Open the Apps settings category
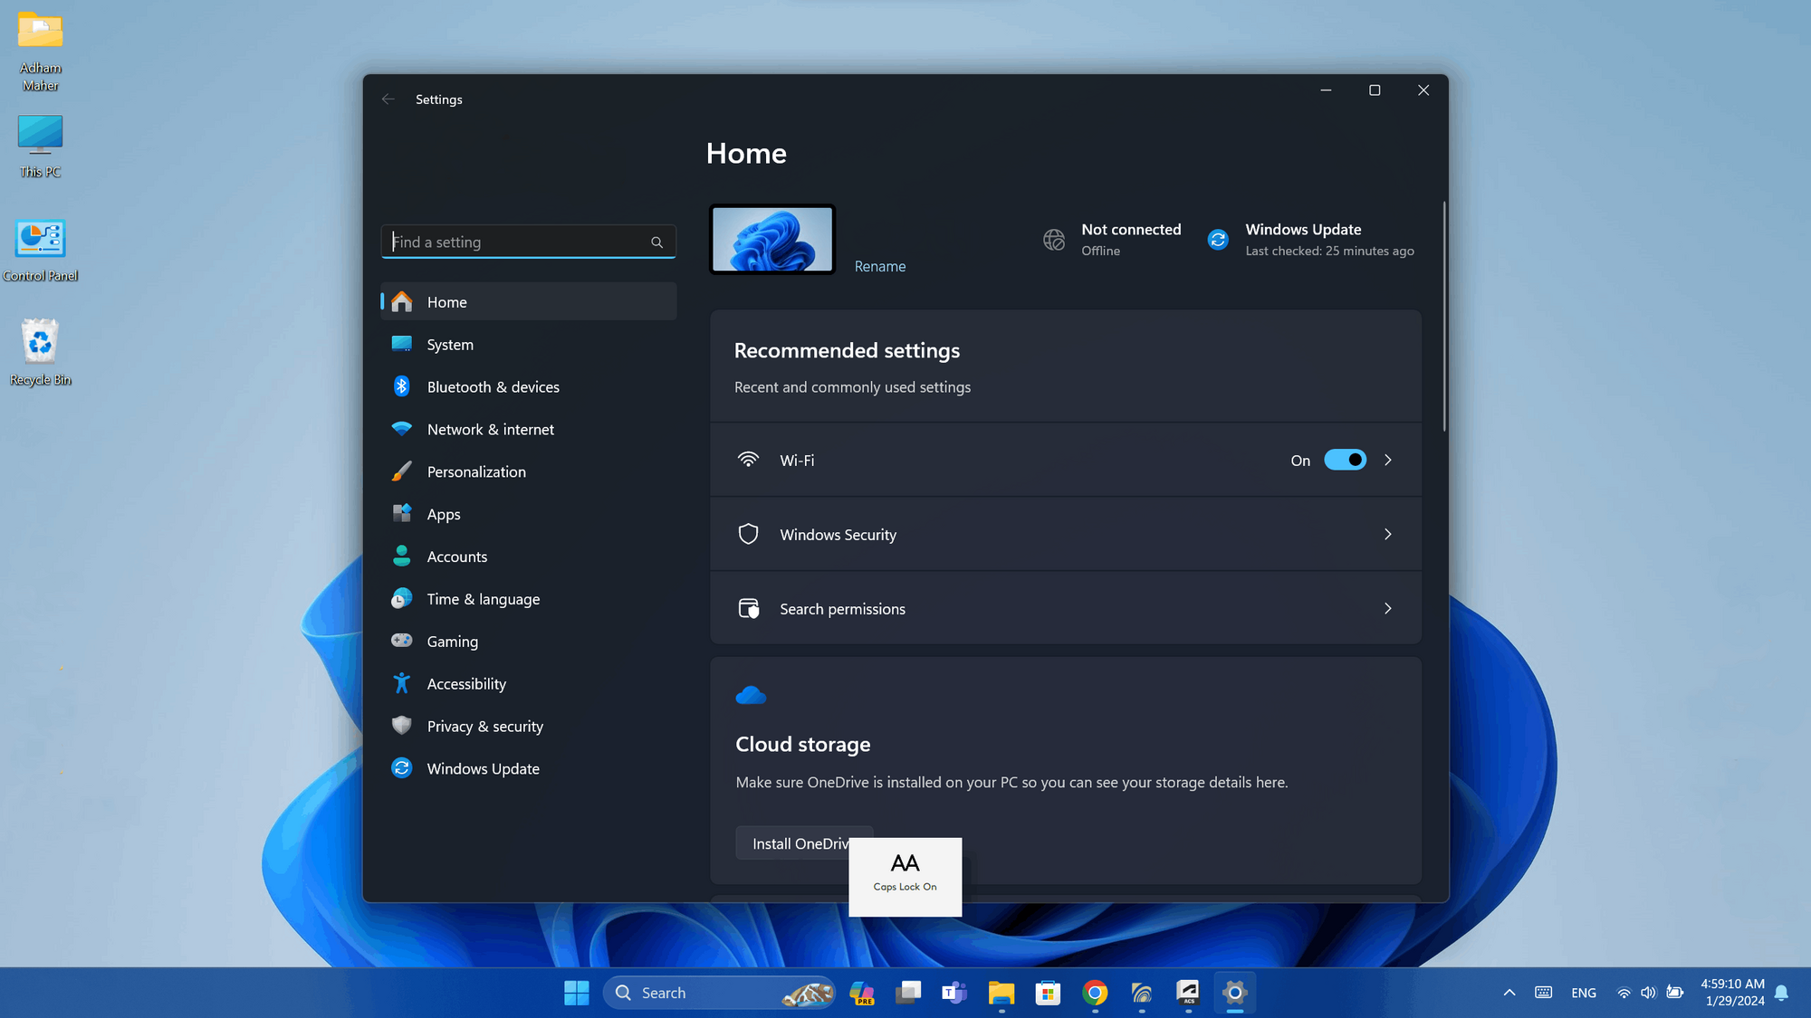The image size is (1811, 1018). coord(529,514)
